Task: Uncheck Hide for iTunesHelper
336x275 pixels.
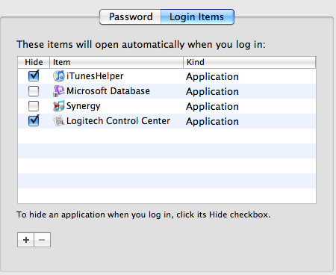Action: tap(34, 76)
